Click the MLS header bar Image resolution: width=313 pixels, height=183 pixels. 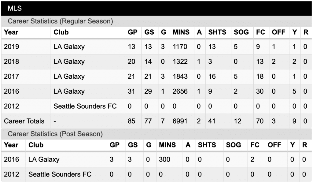point(156,8)
